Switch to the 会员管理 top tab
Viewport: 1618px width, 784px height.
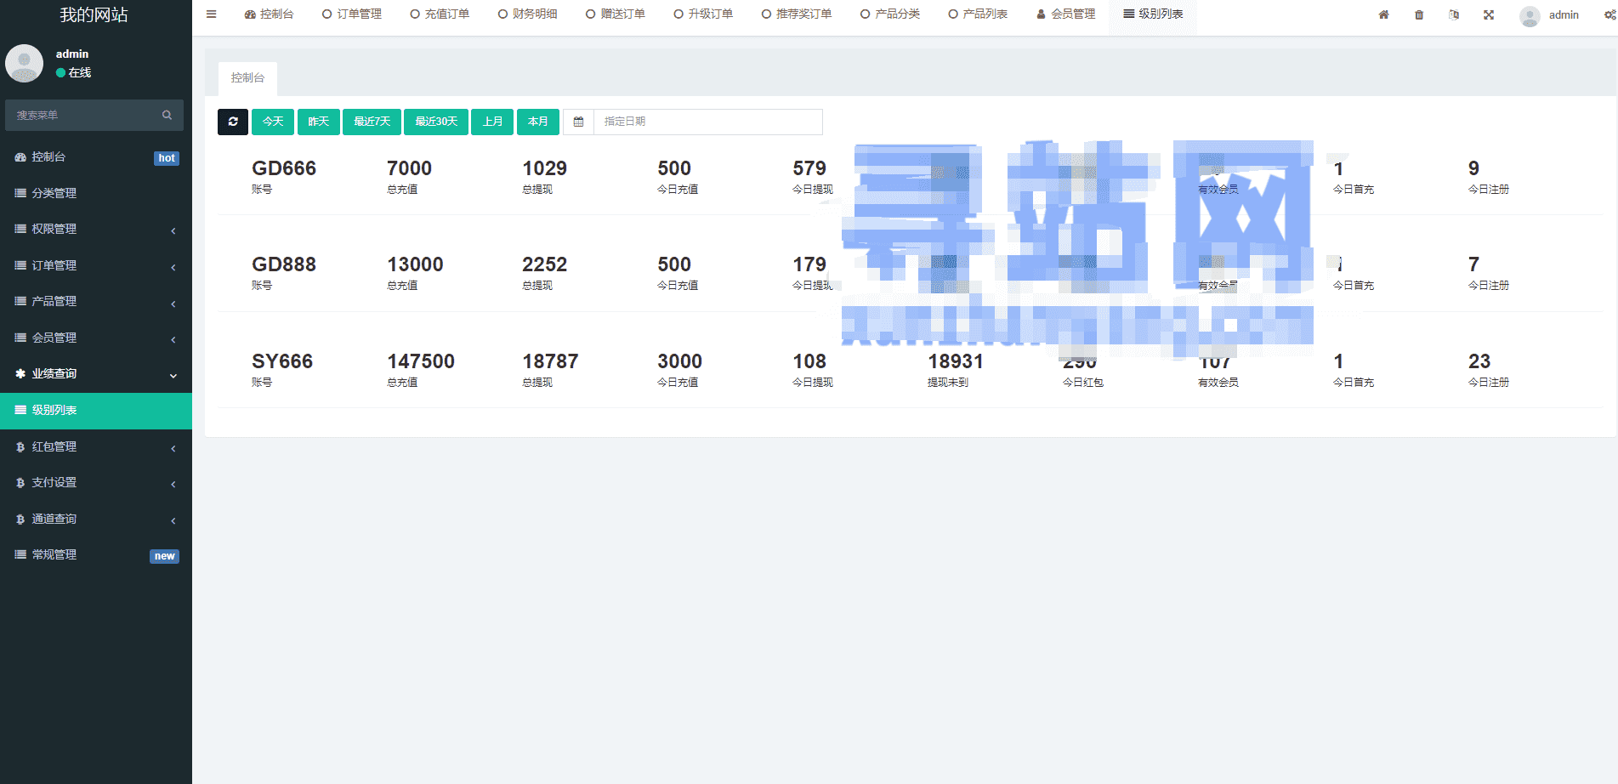point(1066,14)
